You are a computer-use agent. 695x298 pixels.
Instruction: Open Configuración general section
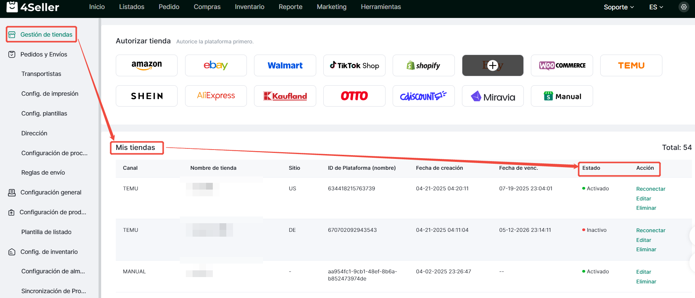coord(51,192)
